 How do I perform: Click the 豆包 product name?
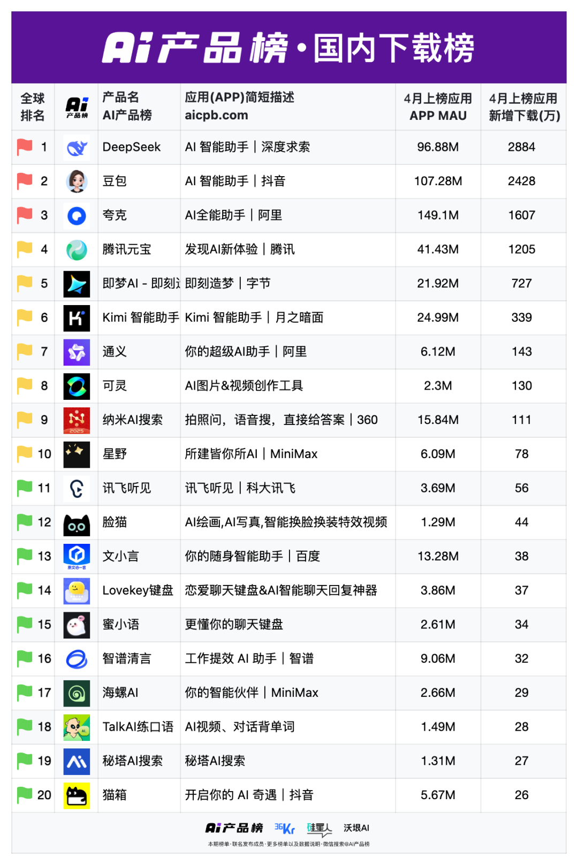pos(115,181)
